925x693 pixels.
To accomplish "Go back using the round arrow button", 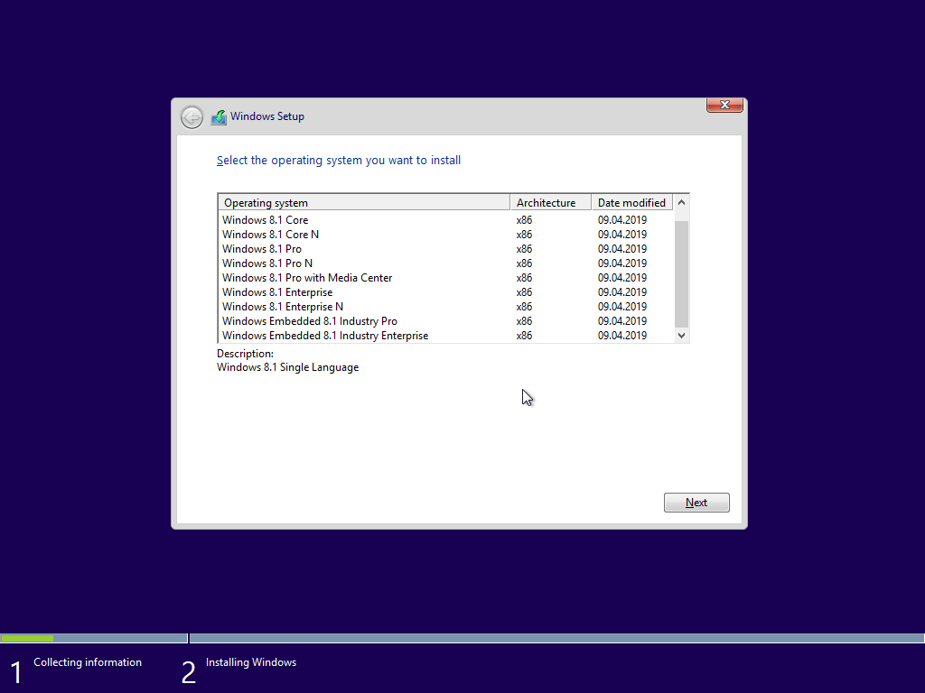I will pyautogui.click(x=192, y=117).
